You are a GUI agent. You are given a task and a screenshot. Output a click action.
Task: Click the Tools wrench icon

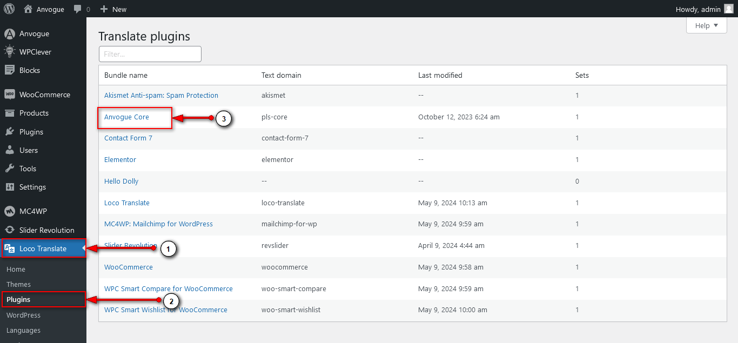tap(10, 169)
